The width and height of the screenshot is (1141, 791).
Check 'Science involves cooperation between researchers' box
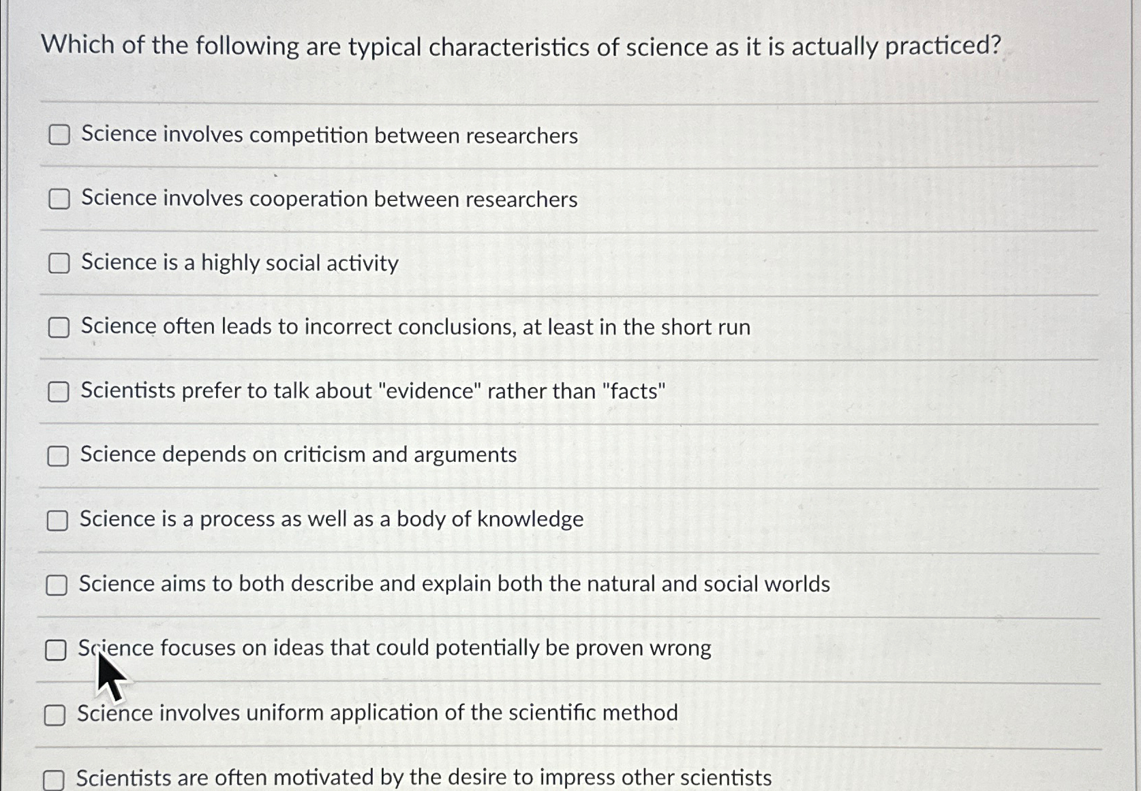coord(59,199)
